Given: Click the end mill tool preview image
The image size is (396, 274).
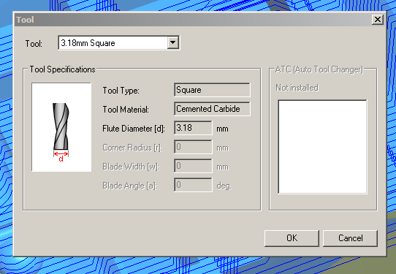Looking at the screenshot, I should [x=61, y=127].
